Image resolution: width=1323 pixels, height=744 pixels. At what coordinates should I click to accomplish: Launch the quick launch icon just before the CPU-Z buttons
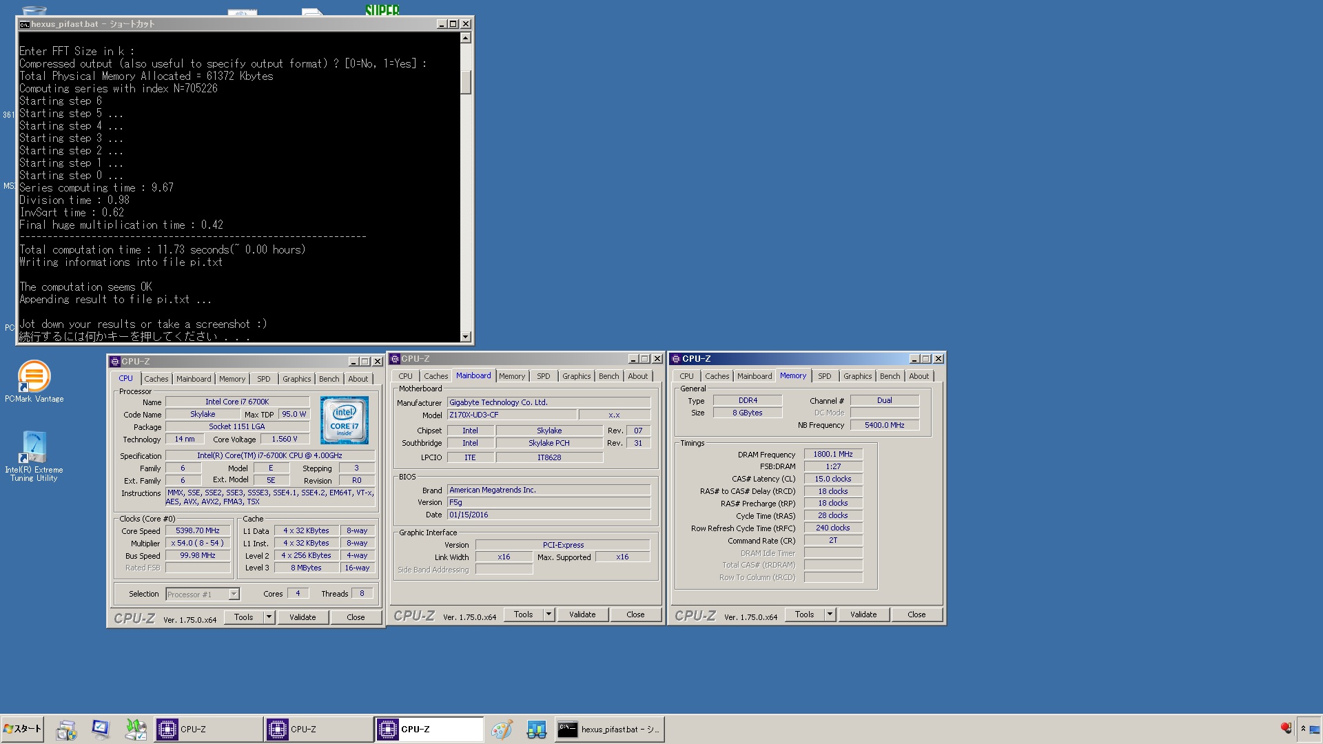click(136, 730)
